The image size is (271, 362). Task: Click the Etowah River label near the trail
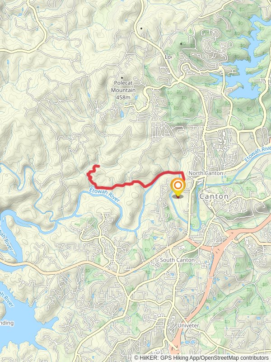coord(104,195)
